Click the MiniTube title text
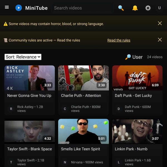Screen dimensions: 167x167 pos(36,8)
